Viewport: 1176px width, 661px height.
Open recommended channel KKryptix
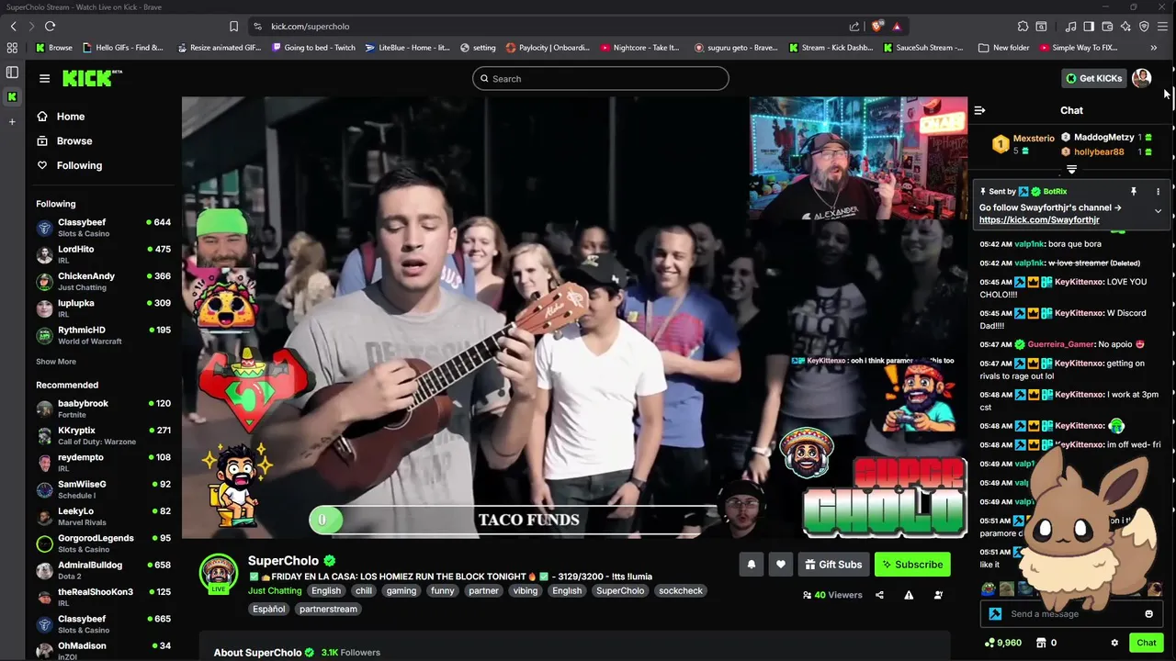pyautogui.click(x=103, y=435)
